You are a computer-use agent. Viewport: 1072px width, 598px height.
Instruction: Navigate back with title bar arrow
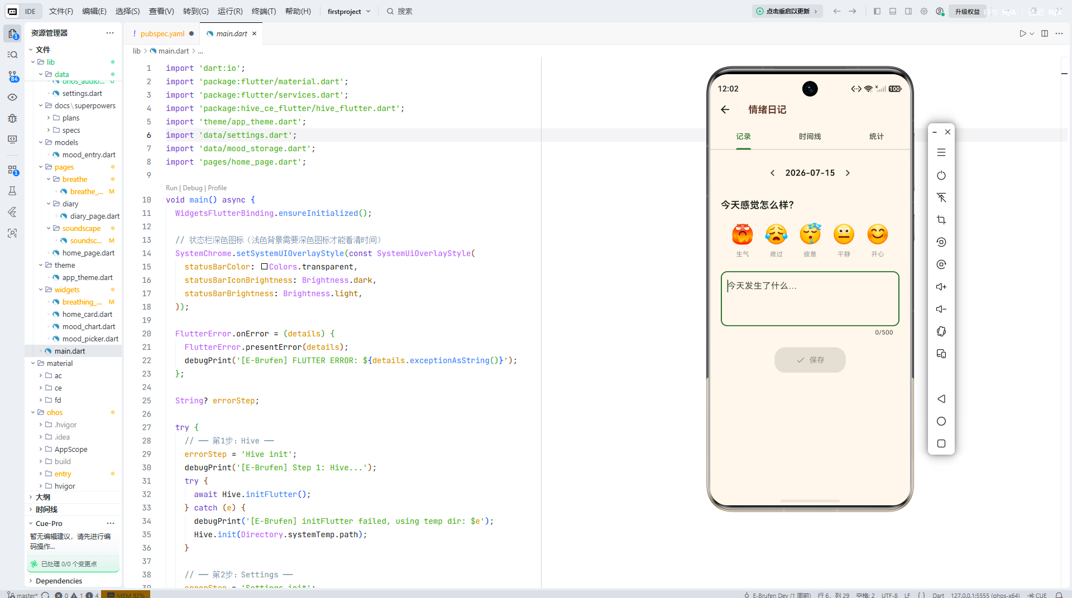point(837,11)
